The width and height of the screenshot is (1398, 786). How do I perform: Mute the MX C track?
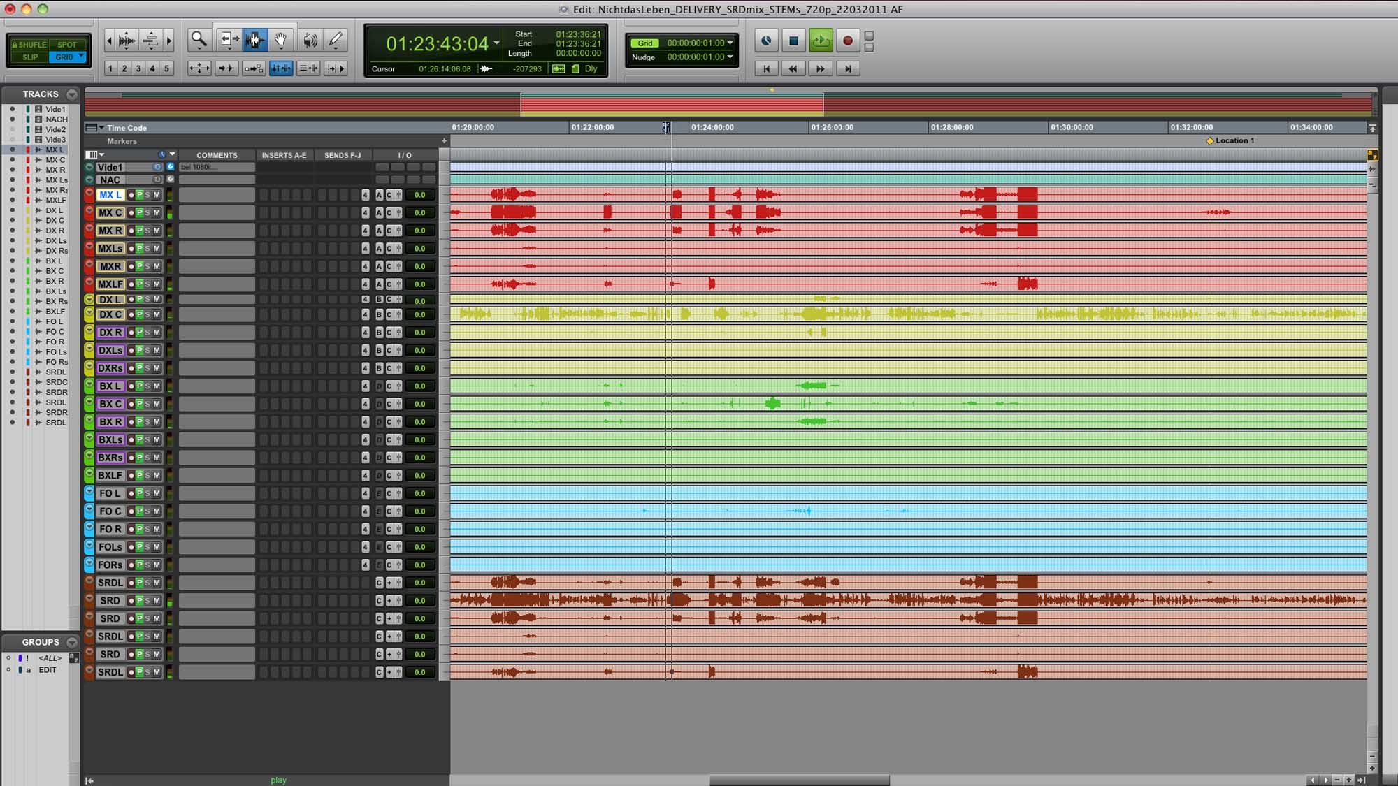click(157, 212)
